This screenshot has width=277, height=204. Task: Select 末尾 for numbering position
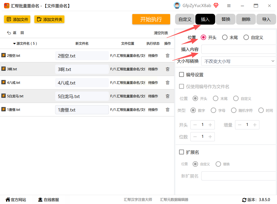tap(216, 98)
